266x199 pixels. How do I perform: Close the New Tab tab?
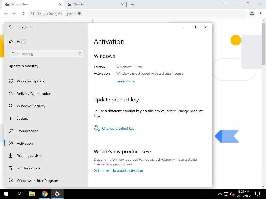pos(122,4)
